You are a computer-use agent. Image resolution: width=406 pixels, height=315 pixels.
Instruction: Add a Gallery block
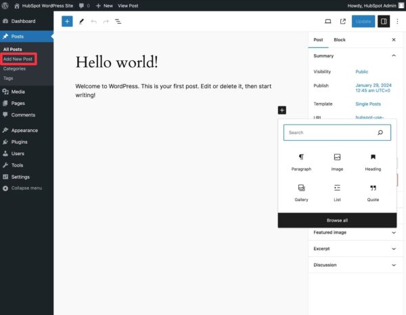(x=301, y=188)
